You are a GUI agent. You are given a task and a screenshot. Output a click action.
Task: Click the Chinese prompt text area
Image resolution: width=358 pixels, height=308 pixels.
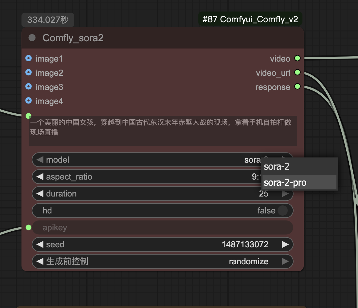tap(162, 130)
